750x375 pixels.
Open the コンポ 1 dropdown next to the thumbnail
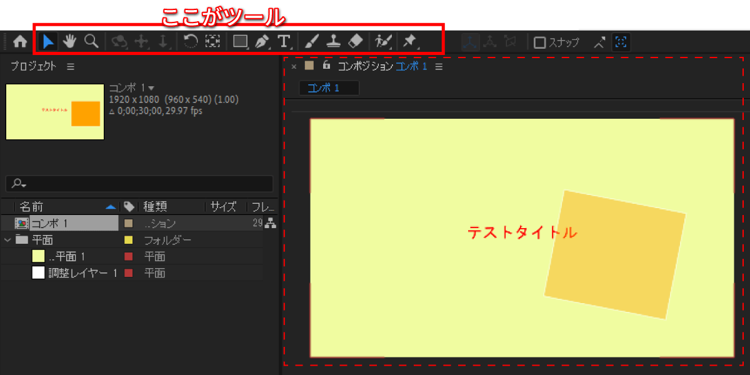tap(152, 89)
